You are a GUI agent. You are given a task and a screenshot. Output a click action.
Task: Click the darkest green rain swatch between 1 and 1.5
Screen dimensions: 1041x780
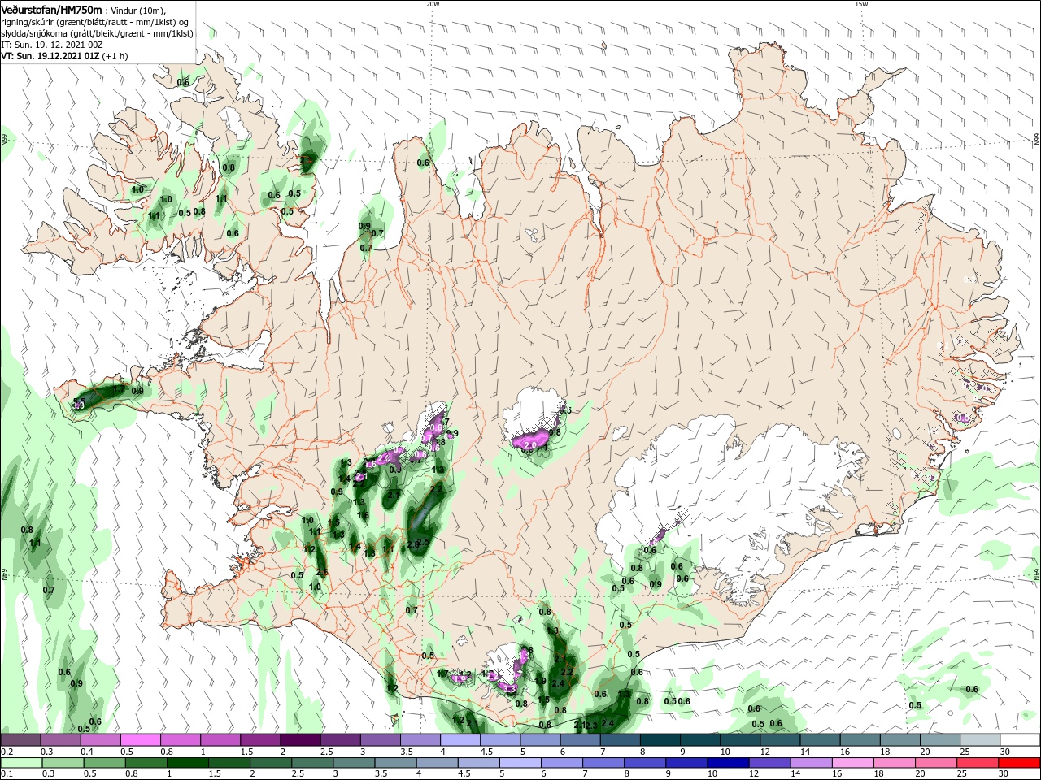[x=186, y=763]
